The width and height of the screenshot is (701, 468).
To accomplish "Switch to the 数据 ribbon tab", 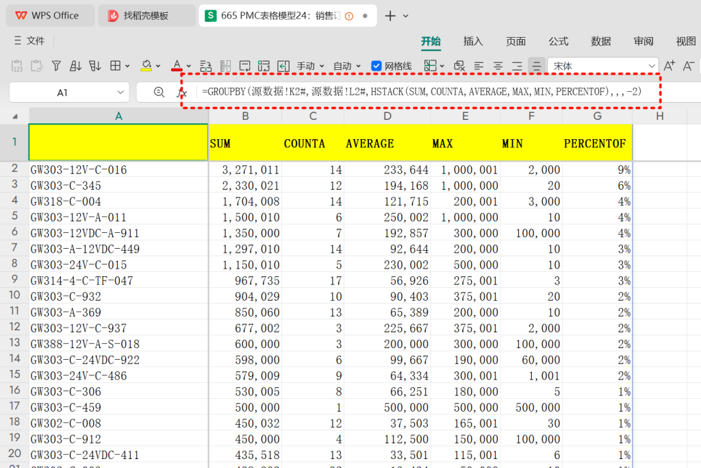I will (x=601, y=41).
